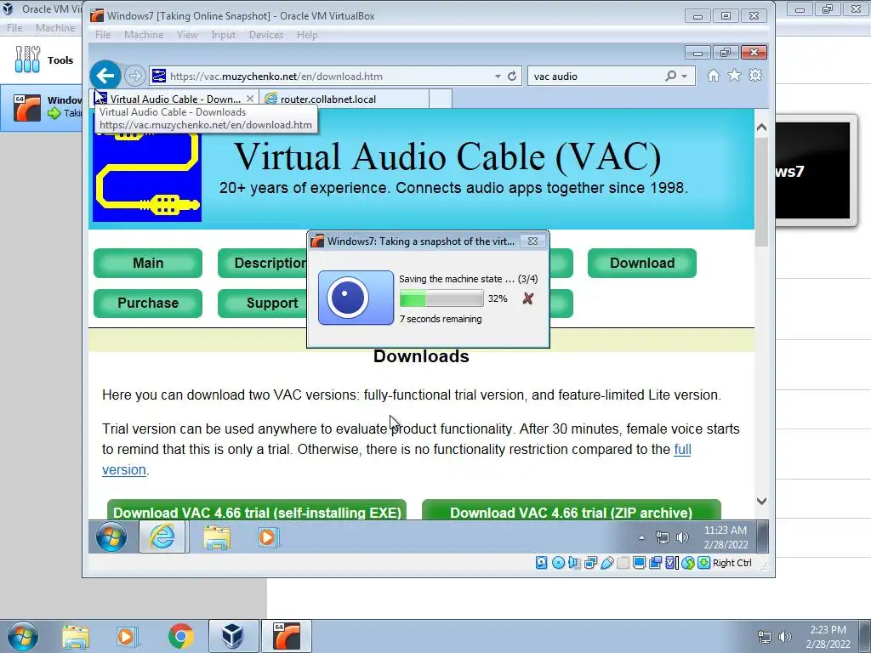Click the network icon in guest system tray
Viewport: 871px width, 653px height.
tap(662, 537)
